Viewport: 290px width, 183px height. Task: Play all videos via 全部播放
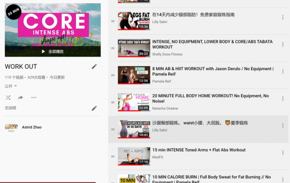coord(53,52)
